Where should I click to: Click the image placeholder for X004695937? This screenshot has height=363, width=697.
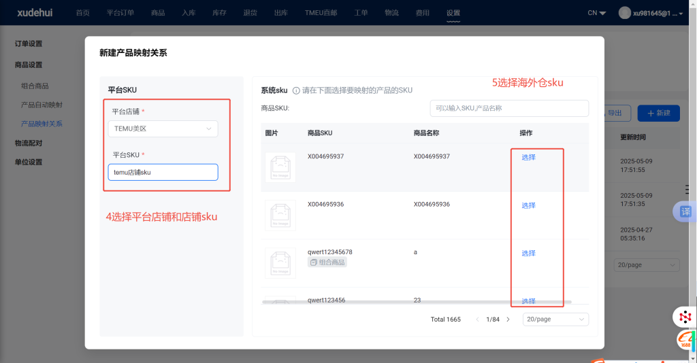coord(280,167)
